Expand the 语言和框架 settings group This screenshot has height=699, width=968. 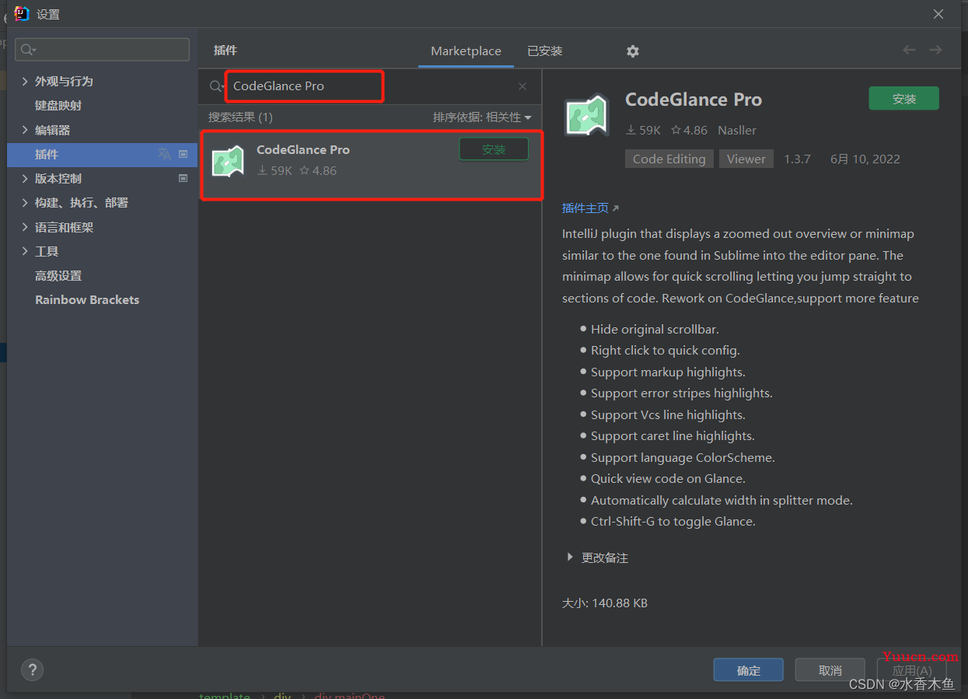pyautogui.click(x=25, y=227)
